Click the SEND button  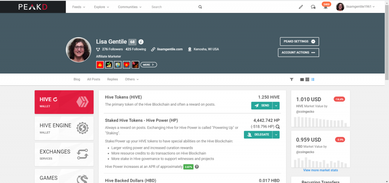click(x=262, y=106)
